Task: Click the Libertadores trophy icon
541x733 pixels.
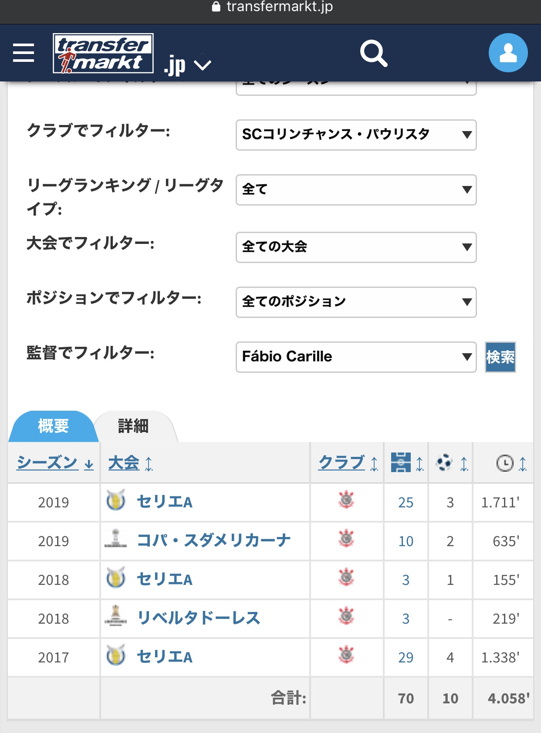Action: 115,616
